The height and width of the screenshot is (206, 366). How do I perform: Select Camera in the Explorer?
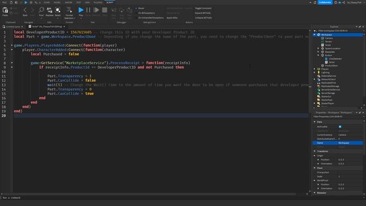coord(329,38)
